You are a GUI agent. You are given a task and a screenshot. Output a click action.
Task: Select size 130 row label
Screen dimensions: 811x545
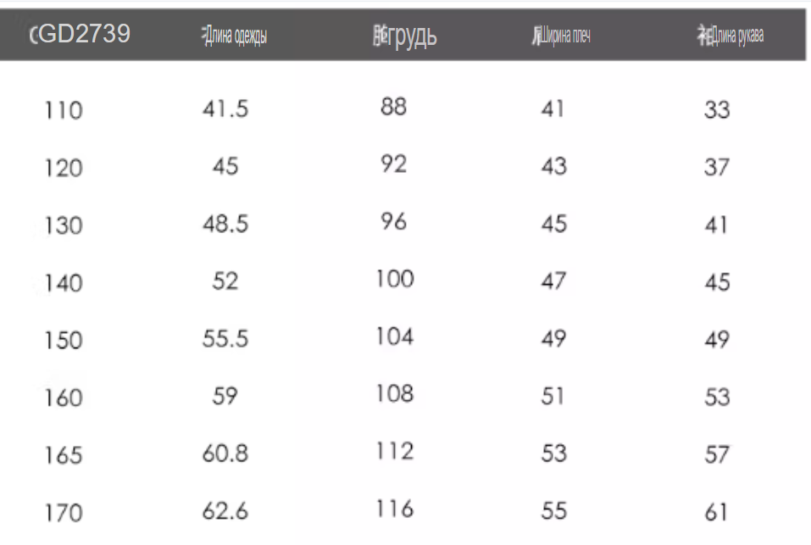64,225
